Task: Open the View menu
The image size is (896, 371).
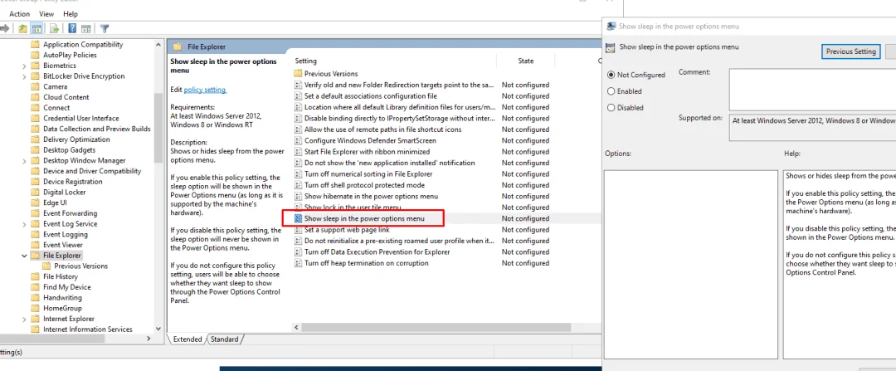Action: (46, 14)
